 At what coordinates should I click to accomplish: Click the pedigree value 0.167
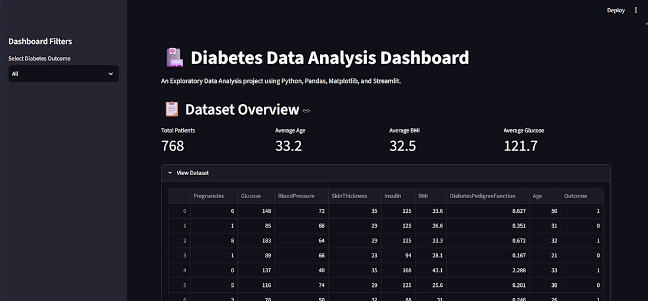tap(488, 255)
